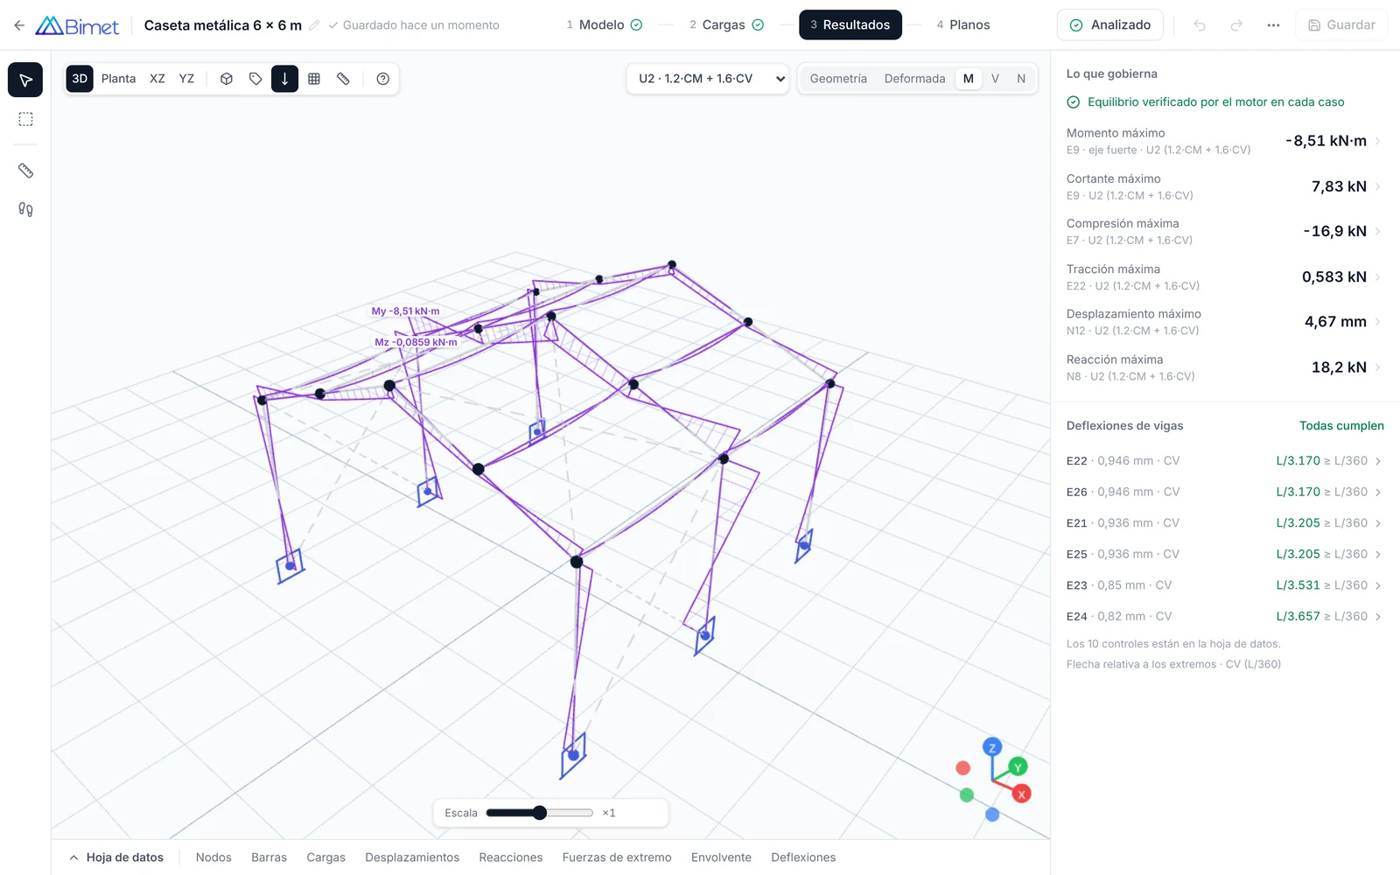Expand E22 deflection row chevron
Viewport: 1400px width, 875px height.
[x=1378, y=461]
